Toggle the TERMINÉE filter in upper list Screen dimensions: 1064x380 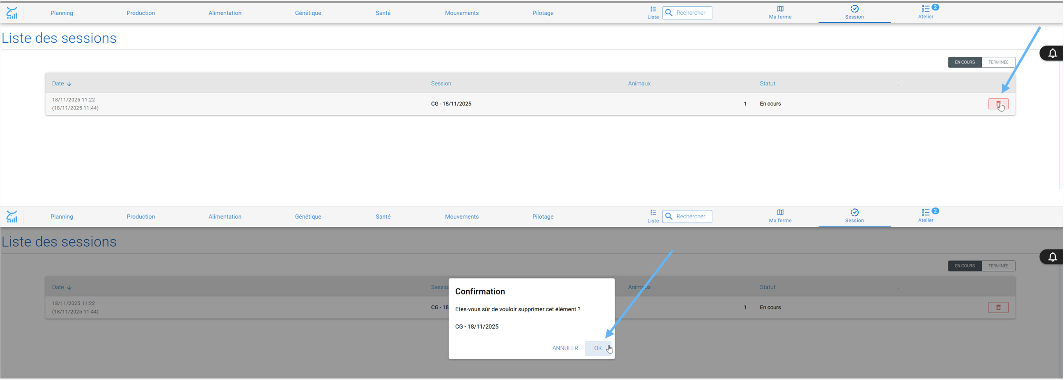[998, 62]
